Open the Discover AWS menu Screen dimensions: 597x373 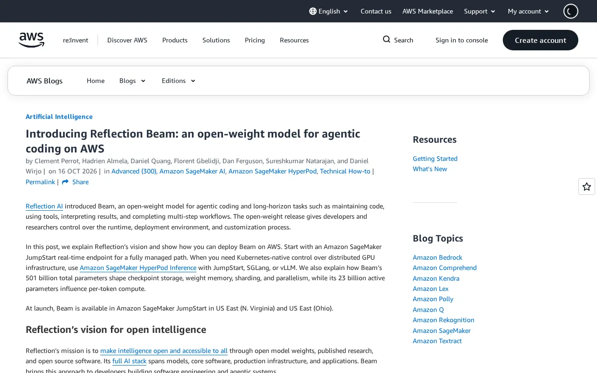127,40
